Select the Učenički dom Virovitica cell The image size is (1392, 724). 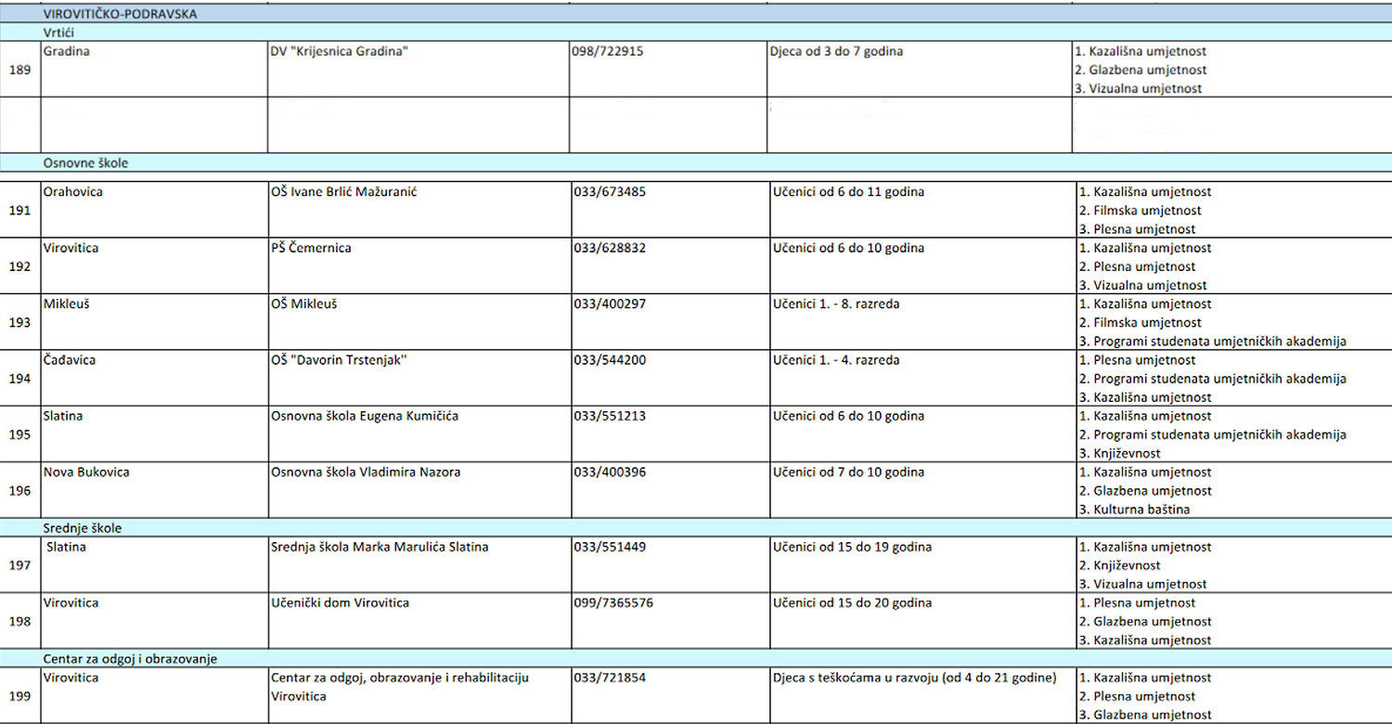419,621
